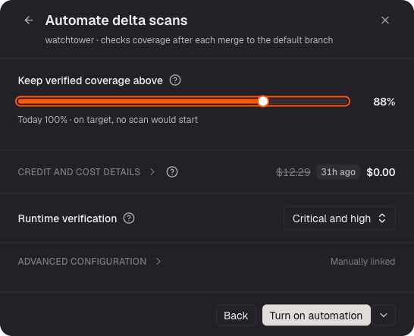Click Turn on automation button

(x=316, y=315)
